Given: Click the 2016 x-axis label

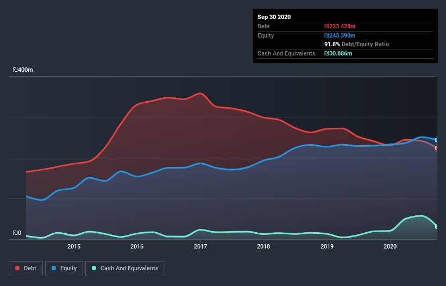Looking at the screenshot, I should click(x=137, y=246).
